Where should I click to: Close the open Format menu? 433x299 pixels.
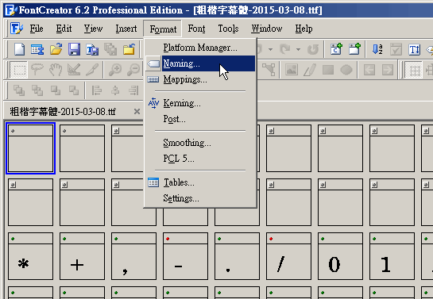tap(163, 29)
